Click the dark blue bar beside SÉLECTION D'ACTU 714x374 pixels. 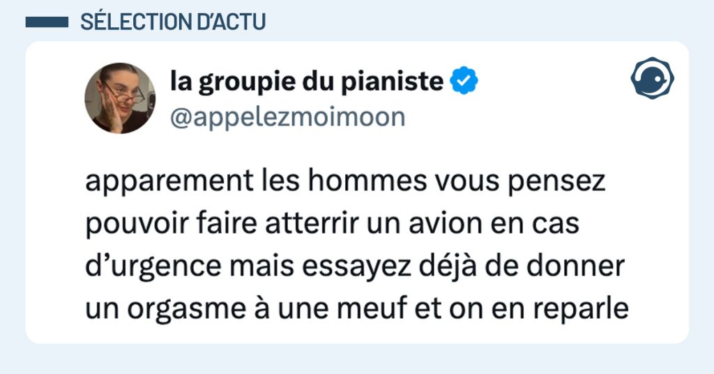(x=46, y=22)
